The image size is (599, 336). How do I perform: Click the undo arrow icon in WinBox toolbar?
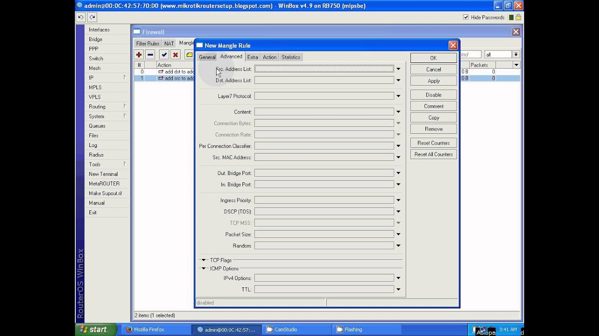coord(80,17)
